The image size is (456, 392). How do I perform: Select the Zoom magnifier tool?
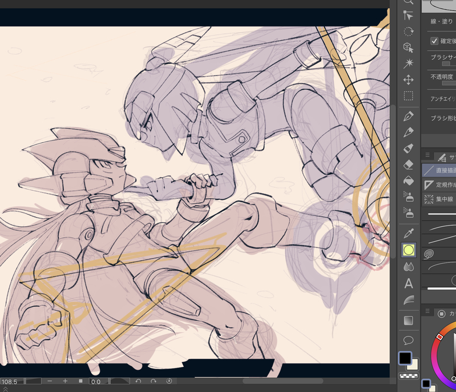point(408,2)
